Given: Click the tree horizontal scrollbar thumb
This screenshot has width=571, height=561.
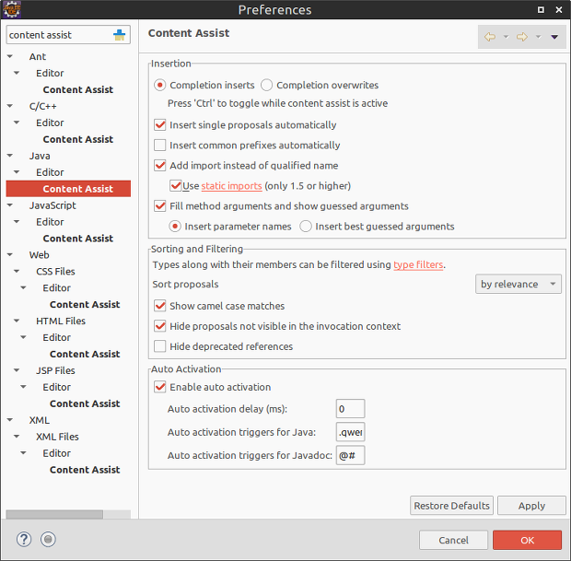Looking at the screenshot, I should [54, 514].
